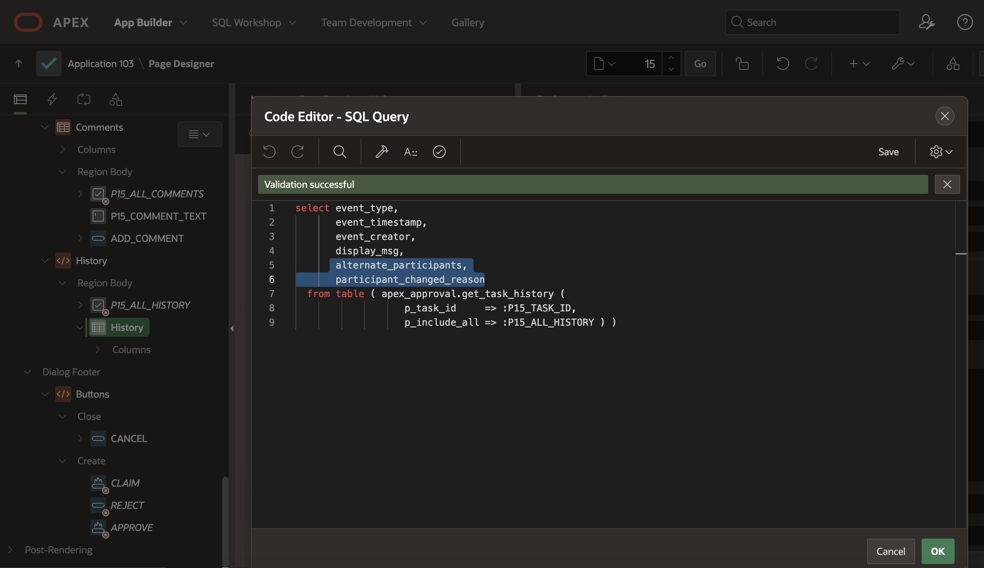Collapse the Comments region tree node
Image resolution: width=984 pixels, height=568 pixels.
pos(45,128)
